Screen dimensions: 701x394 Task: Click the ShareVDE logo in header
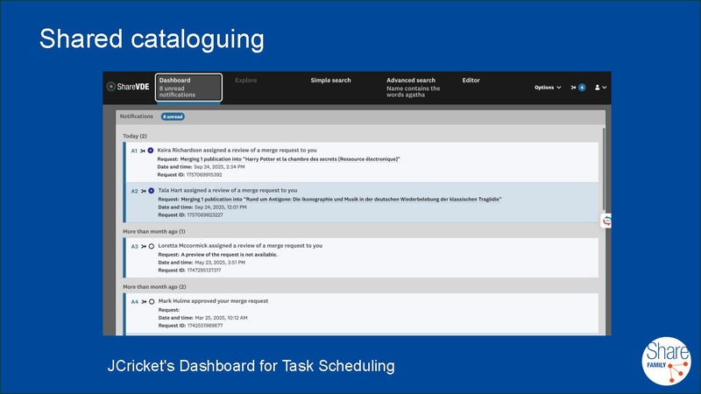[128, 87]
